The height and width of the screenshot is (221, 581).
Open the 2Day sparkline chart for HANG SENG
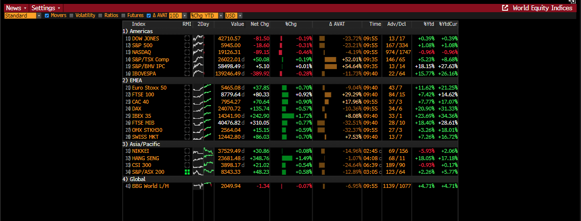pos(203,158)
